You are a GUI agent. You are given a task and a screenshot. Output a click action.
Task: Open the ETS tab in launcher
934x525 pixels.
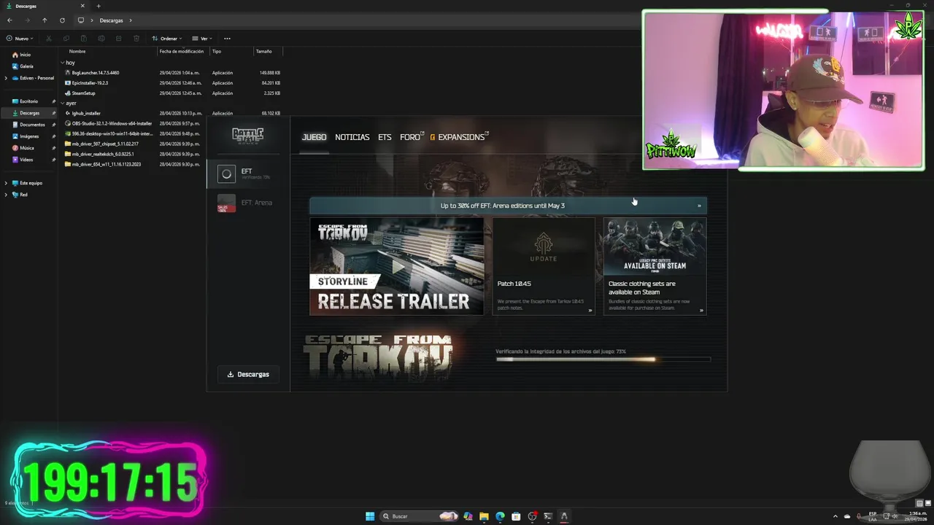click(x=385, y=137)
